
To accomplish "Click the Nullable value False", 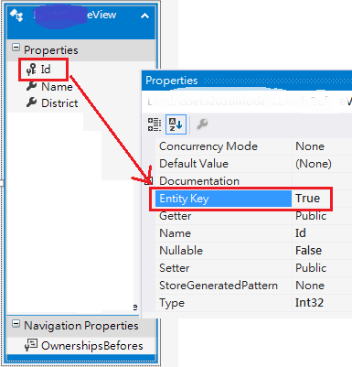I will (x=309, y=251).
